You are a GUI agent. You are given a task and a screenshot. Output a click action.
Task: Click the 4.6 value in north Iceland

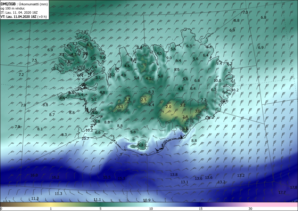[x=127, y=66]
